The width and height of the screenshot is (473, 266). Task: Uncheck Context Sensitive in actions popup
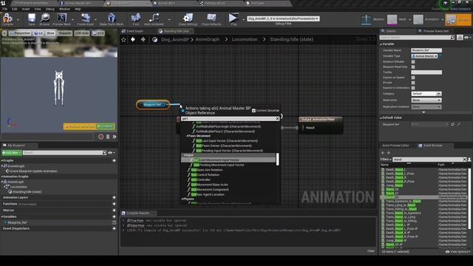click(253, 111)
